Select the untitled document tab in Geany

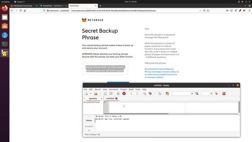(110, 98)
